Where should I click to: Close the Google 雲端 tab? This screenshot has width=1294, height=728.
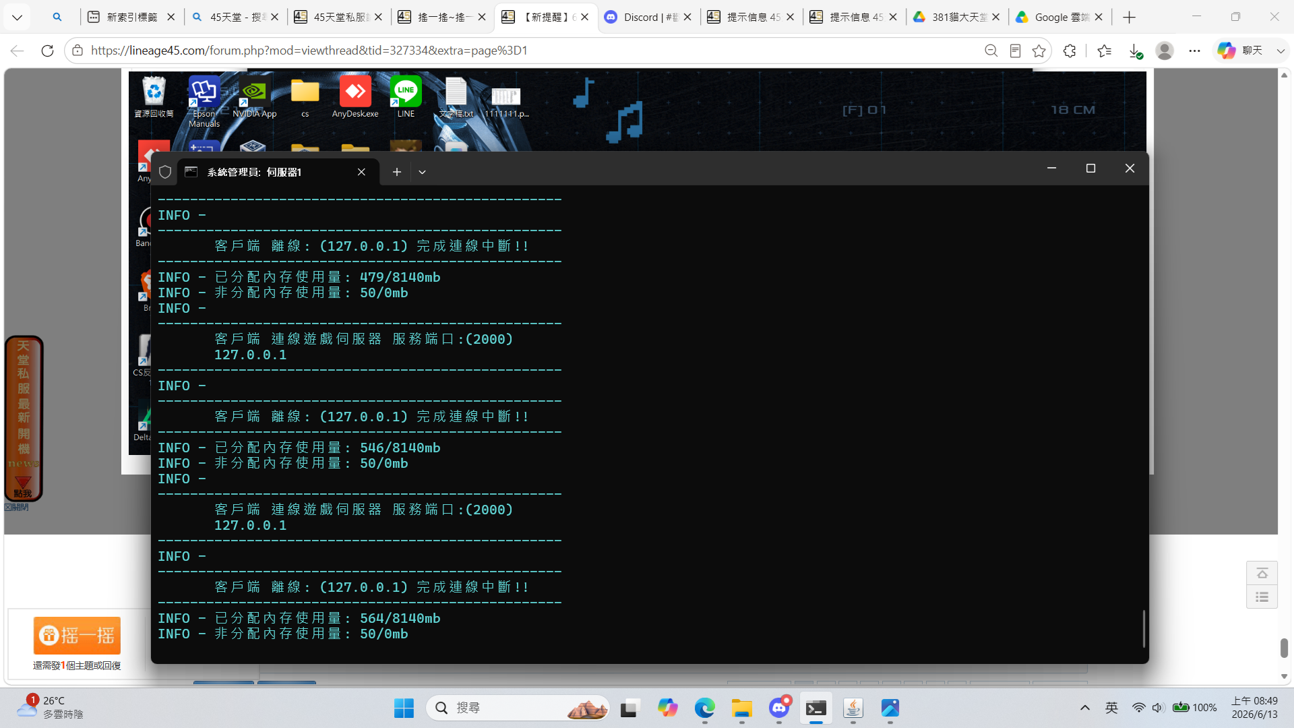click(x=1099, y=17)
